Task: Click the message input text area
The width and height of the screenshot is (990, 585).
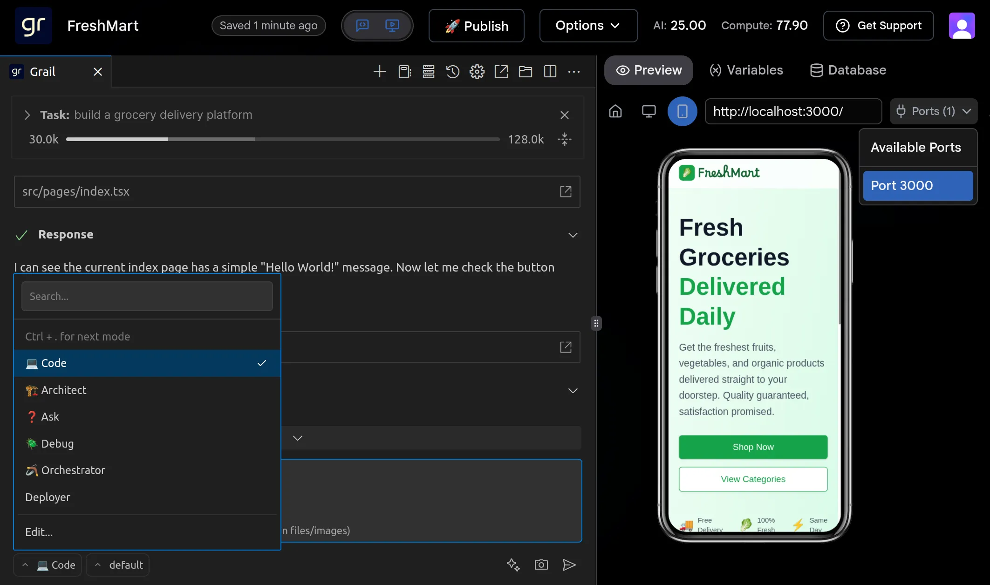Action: pos(431,501)
